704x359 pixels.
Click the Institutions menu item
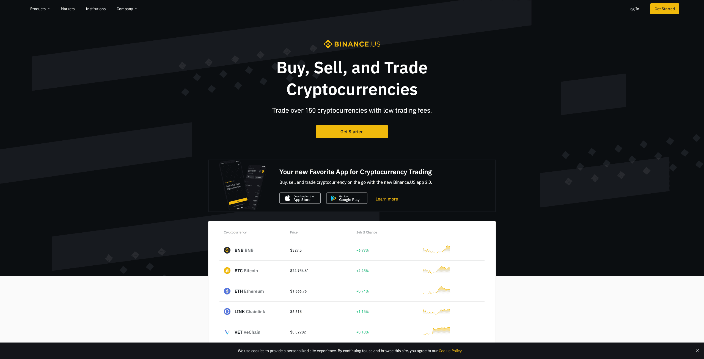point(95,9)
